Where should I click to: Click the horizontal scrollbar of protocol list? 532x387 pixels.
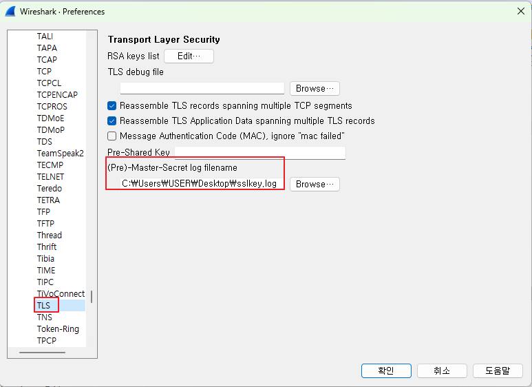pos(42,353)
